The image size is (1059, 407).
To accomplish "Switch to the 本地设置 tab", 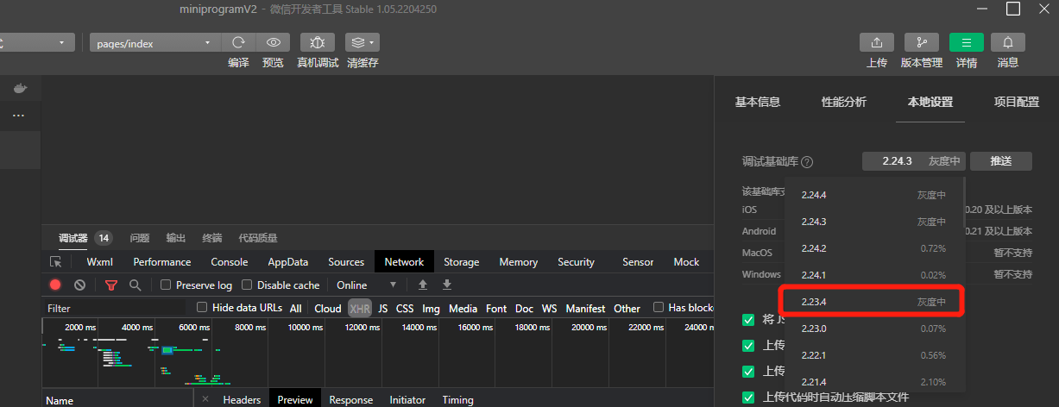I will point(930,102).
